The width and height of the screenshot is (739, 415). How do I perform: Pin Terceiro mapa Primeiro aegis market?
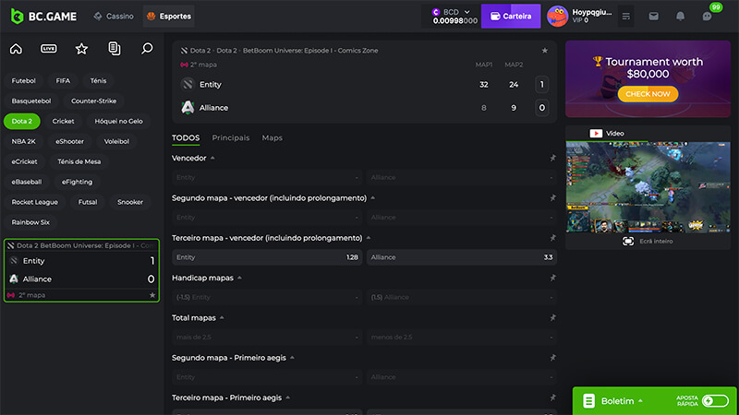pyautogui.click(x=552, y=398)
